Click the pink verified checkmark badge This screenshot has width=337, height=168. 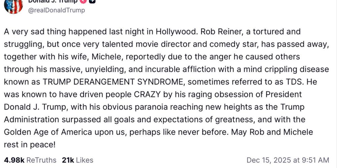pyautogui.click(x=84, y=1)
